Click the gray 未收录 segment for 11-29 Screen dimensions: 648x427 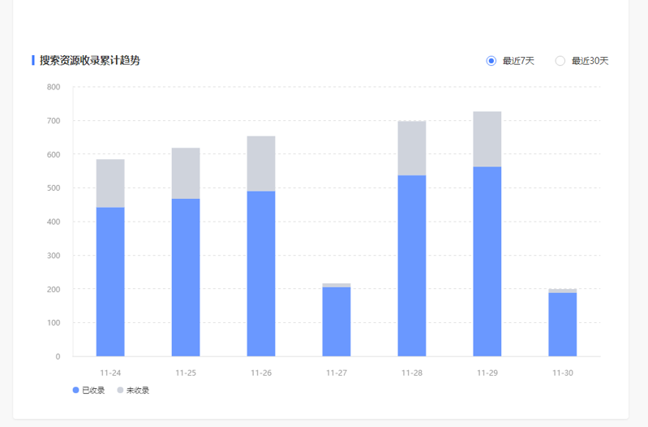487,139
